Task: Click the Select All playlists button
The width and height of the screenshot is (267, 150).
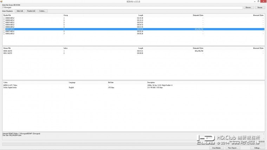Action: click(19, 11)
